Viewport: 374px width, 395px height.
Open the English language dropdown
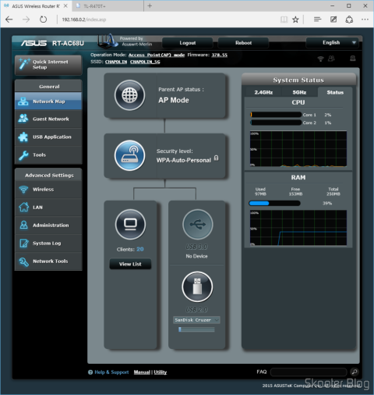[x=332, y=43]
